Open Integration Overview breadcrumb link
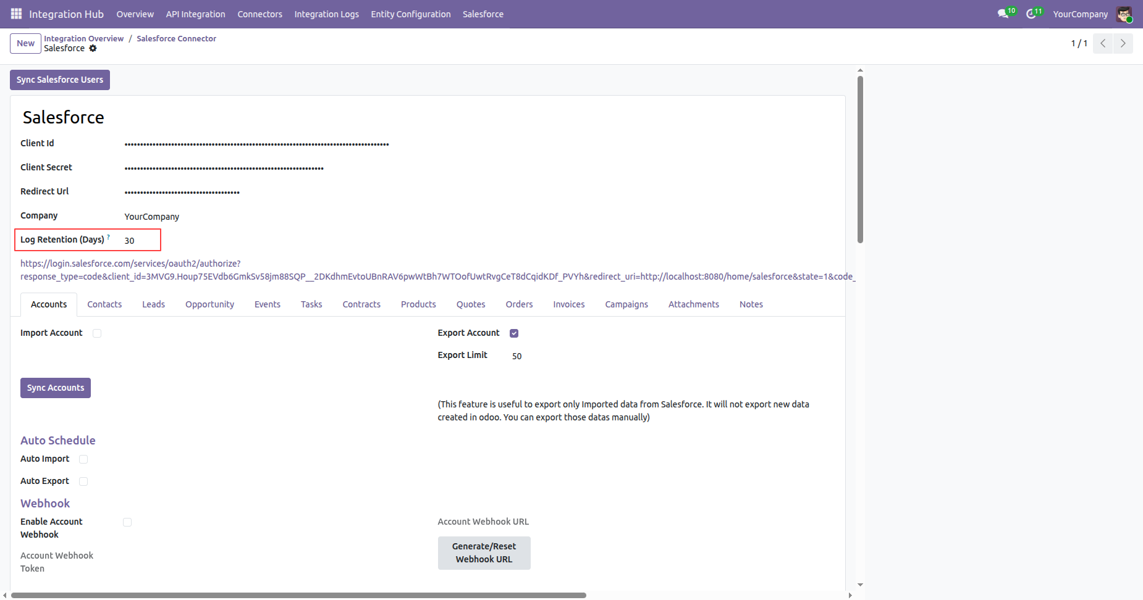The image size is (1143, 600). (x=84, y=38)
